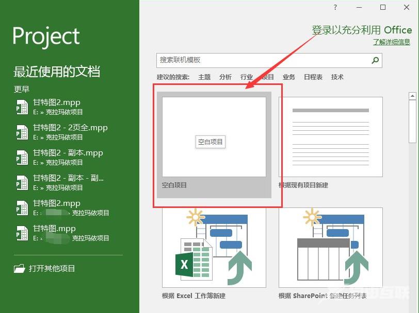Open recent file 甘特图.mpp
This screenshot has width=419, height=313.
point(54,229)
